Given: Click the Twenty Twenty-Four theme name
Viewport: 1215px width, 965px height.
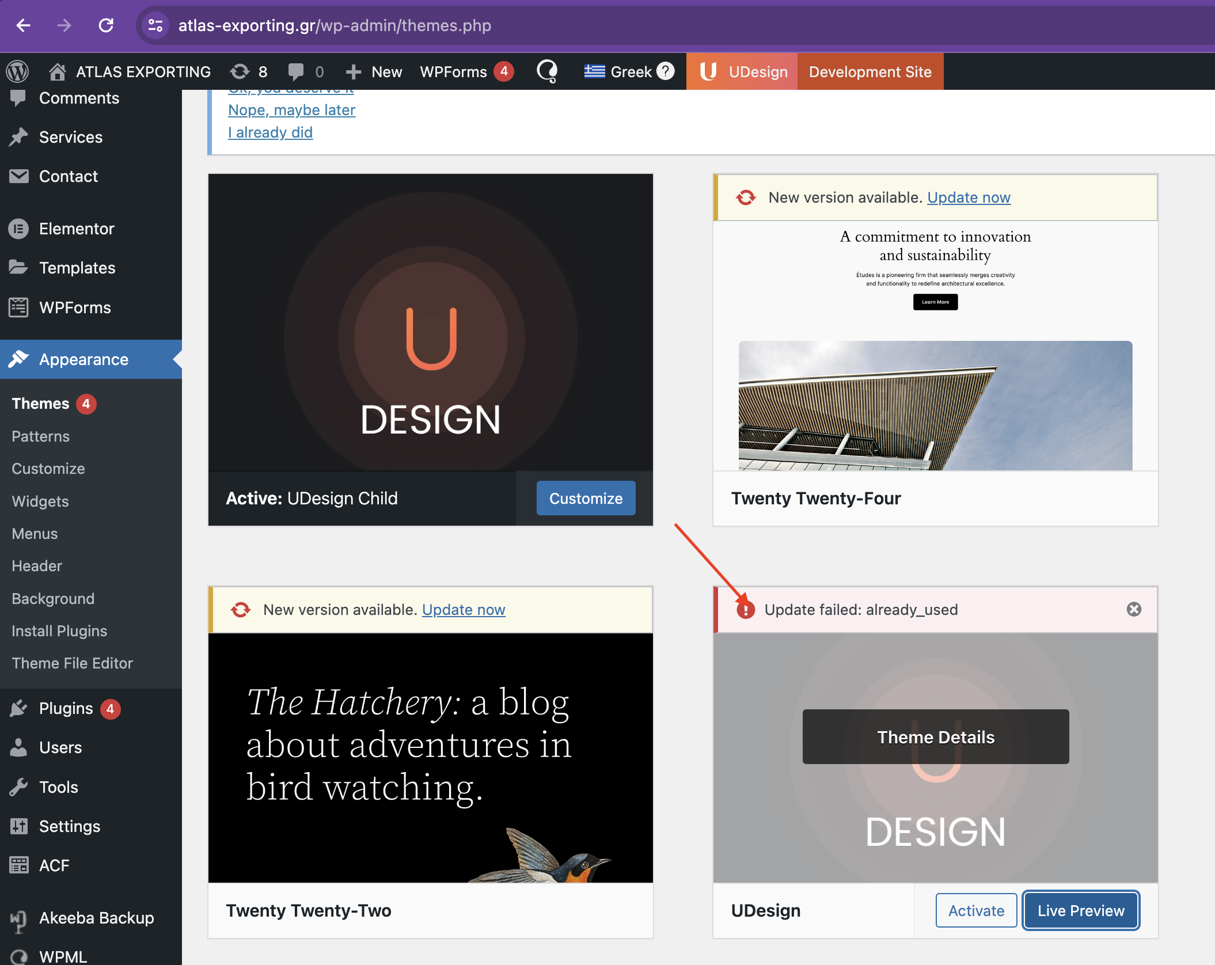Looking at the screenshot, I should tap(816, 498).
